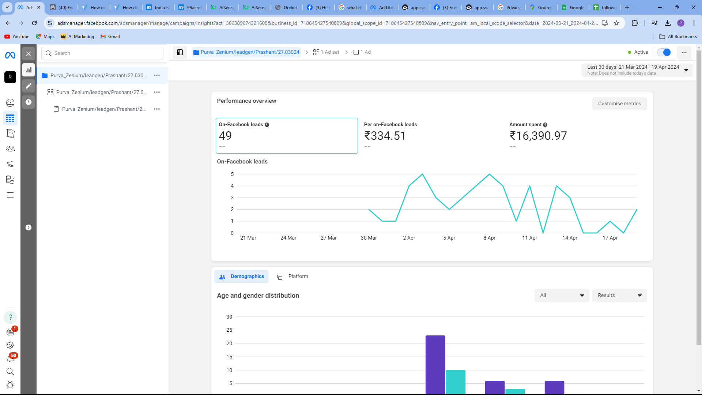The height and width of the screenshot is (395, 702).
Task: Select the ad set row in tree
Action: tap(102, 92)
